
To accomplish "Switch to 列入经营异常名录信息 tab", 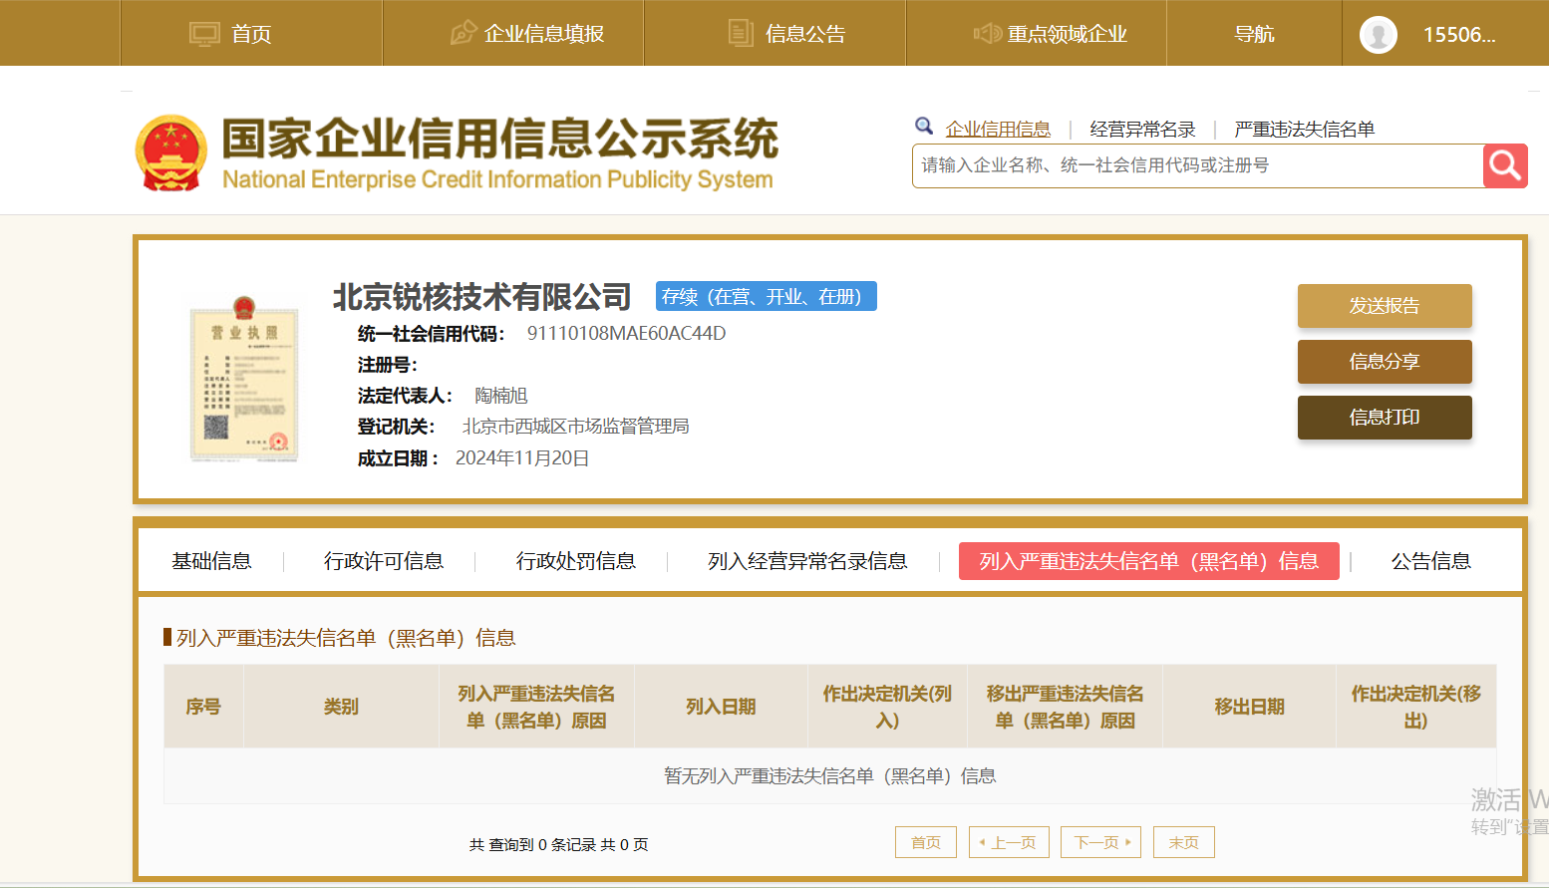I will pyautogui.click(x=807, y=561).
